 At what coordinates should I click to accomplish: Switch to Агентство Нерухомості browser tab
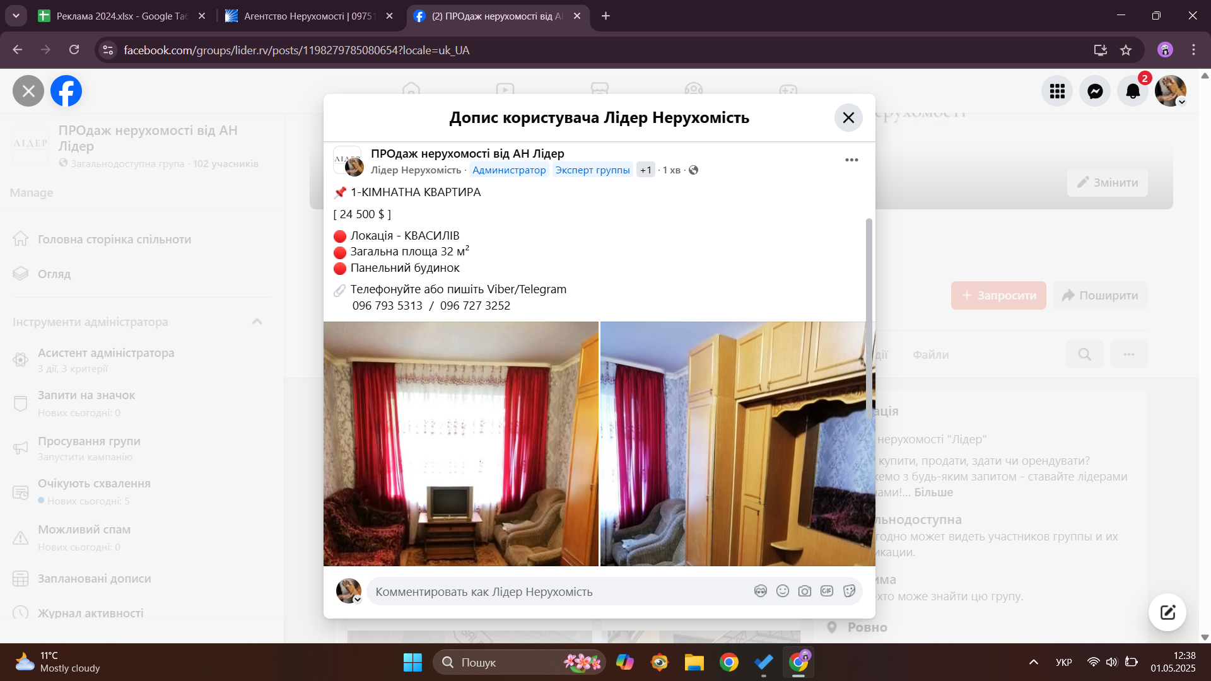pos(307,16)
